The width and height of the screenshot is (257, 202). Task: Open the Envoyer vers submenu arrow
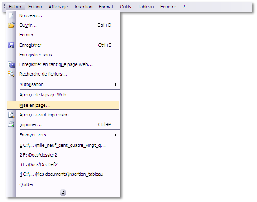(116, 135)
